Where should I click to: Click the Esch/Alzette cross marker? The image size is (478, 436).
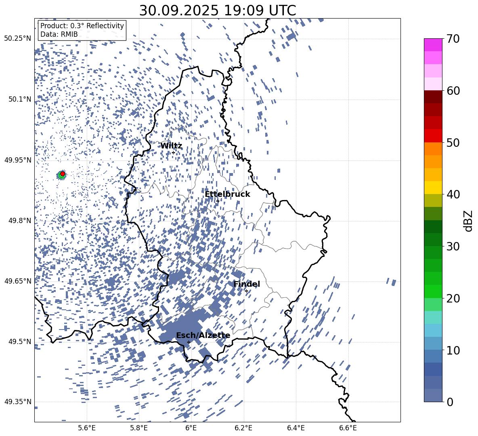(189, 342)
